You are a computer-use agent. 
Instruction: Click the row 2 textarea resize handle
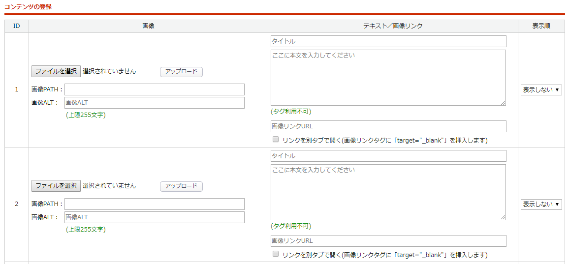[x=503, y=217]
